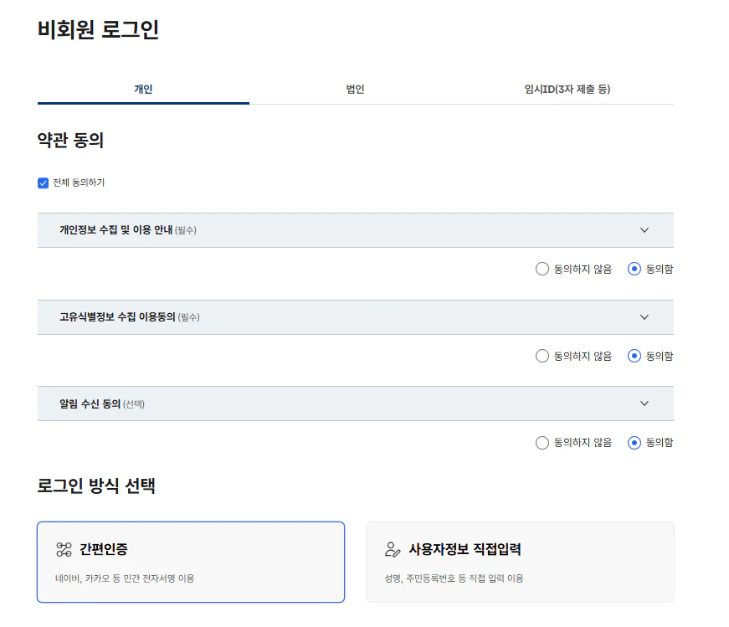Uncheck the 전체 동의하기 checkbox
Image resolution: width=729 pixels, height=627 pixels.
pyautogui.click(x=43, y=182)
